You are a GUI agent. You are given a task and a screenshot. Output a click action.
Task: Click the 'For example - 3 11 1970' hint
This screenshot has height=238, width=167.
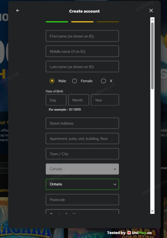(65, 110)
